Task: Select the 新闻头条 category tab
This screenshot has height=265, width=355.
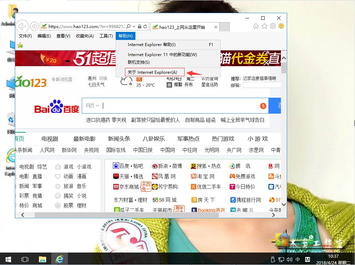Action: point(119,139)
